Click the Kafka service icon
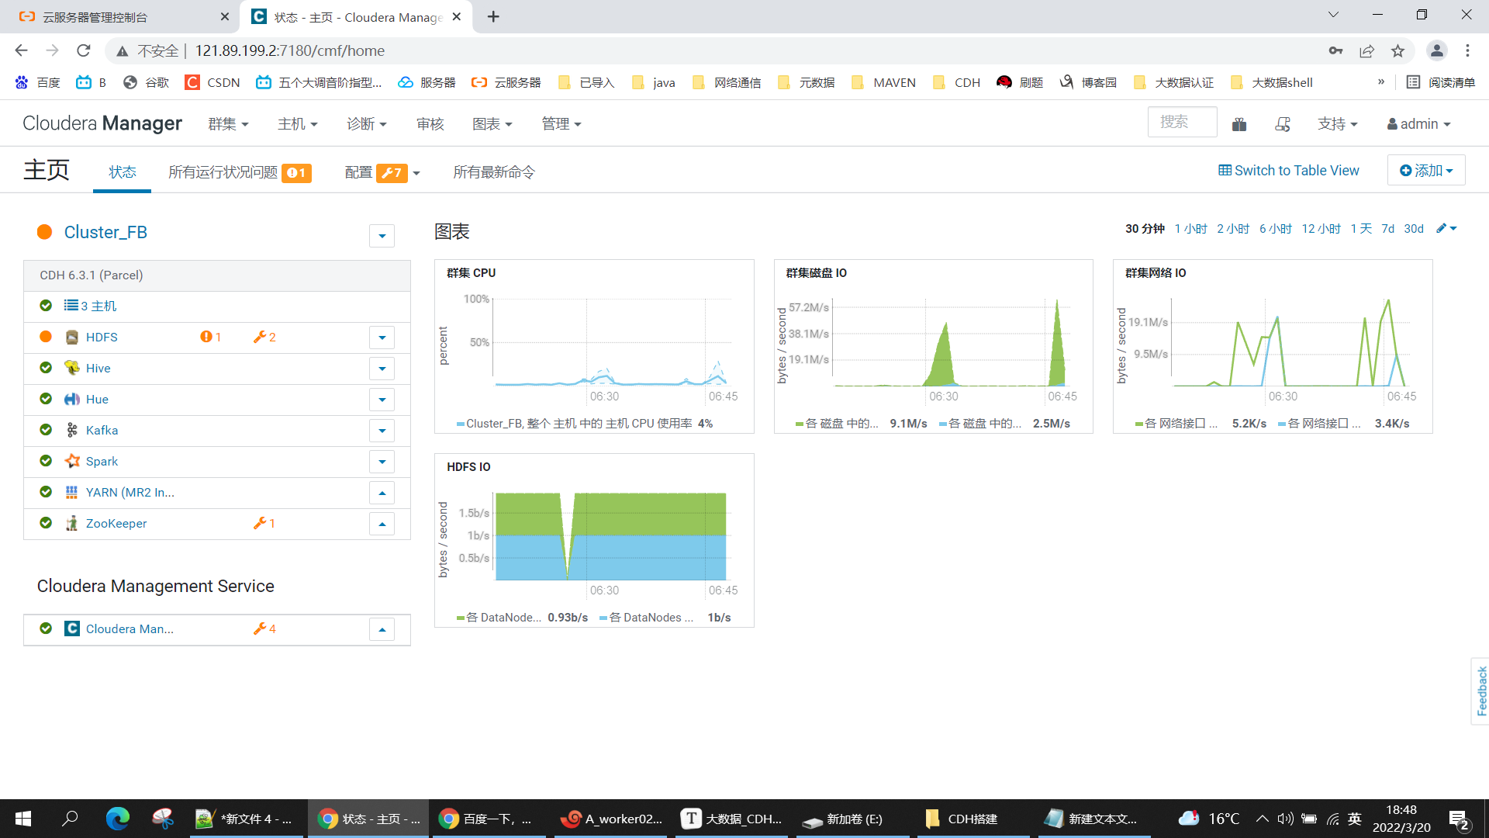The height and width of the screenshot is (838, 1489). coord(72,430)
